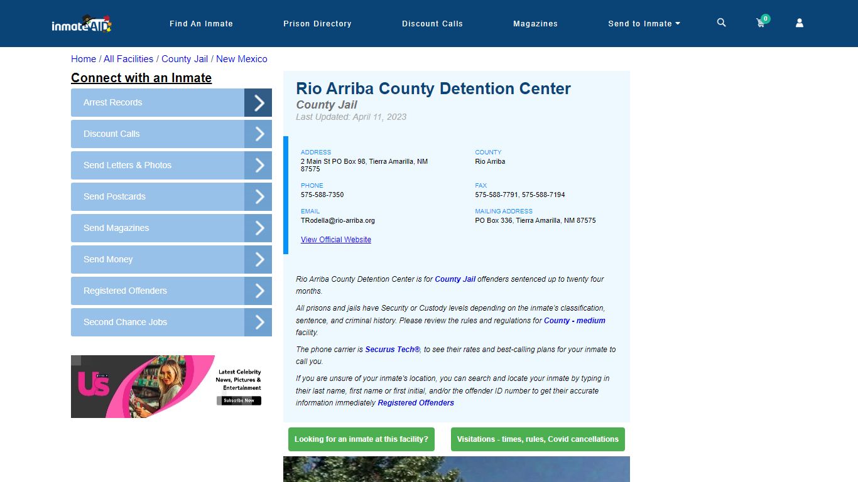Click the address 2 Main St PO Box 98
The width and height of the screenshot is (858, 482).
[x=364, y=165]
